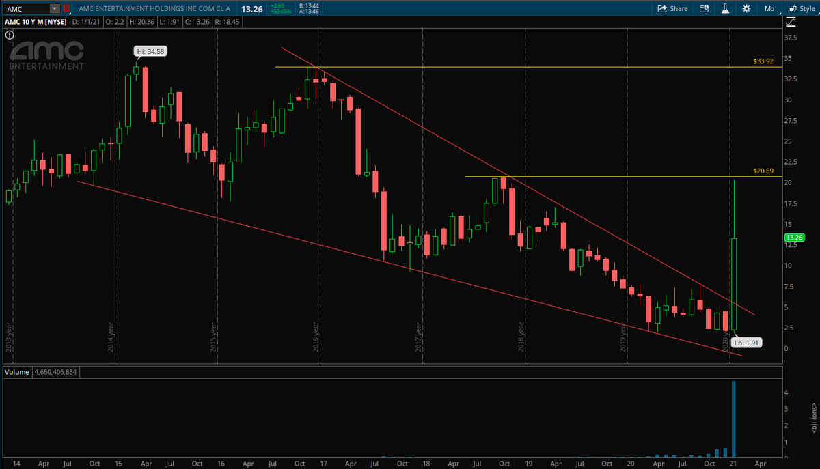820x469 pixels.
Task: Click the AMC symbol input field
Action: 26,8
